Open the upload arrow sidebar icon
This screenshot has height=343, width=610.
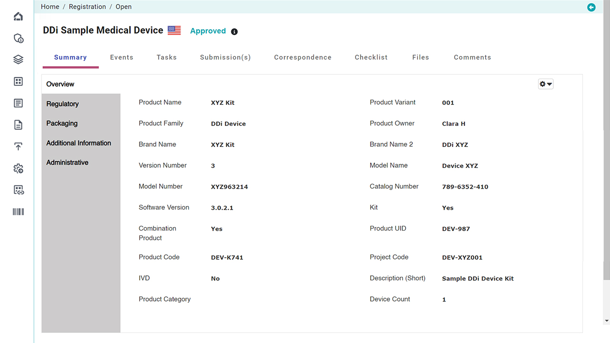click(x=18, y=147)
